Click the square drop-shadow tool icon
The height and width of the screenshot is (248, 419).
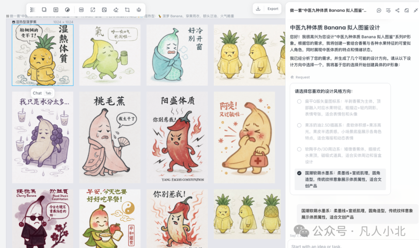tap(44, 10)
